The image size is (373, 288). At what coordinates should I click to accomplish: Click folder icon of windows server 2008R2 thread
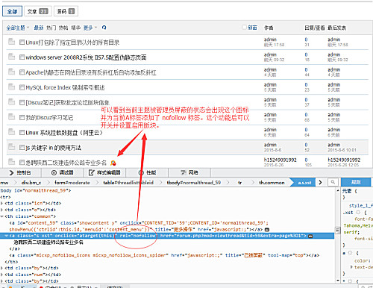pos(11,57)
